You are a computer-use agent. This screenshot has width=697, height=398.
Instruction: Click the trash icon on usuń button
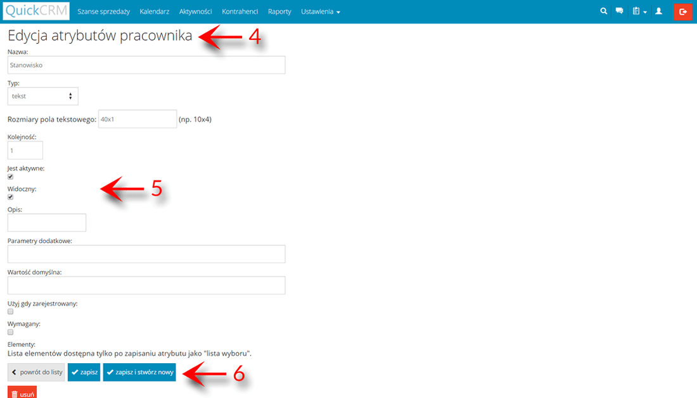point(15,394)
